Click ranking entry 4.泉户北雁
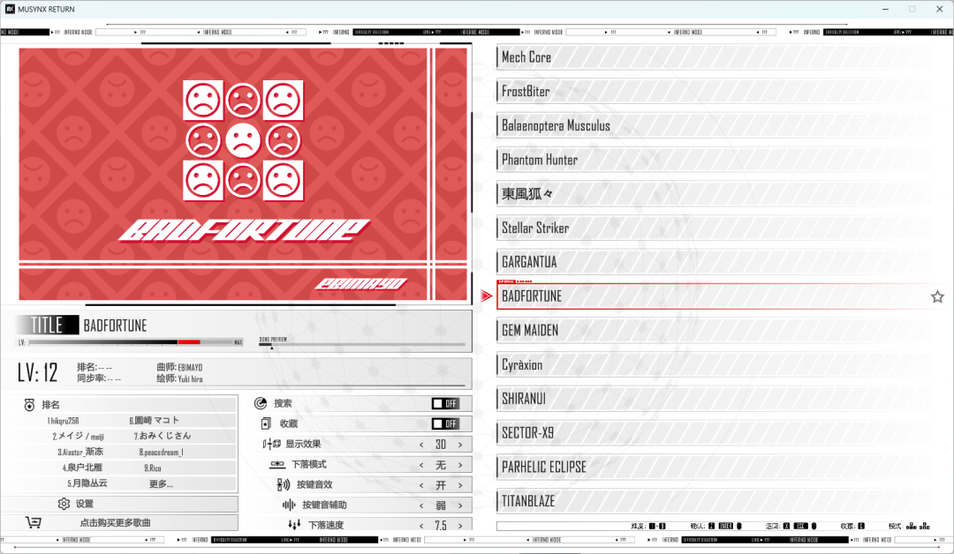This screenshot has height=554, width=954. 82,468
